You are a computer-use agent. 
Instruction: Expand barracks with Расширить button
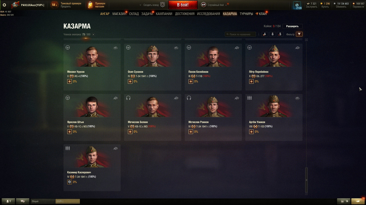tap(292, 26)
